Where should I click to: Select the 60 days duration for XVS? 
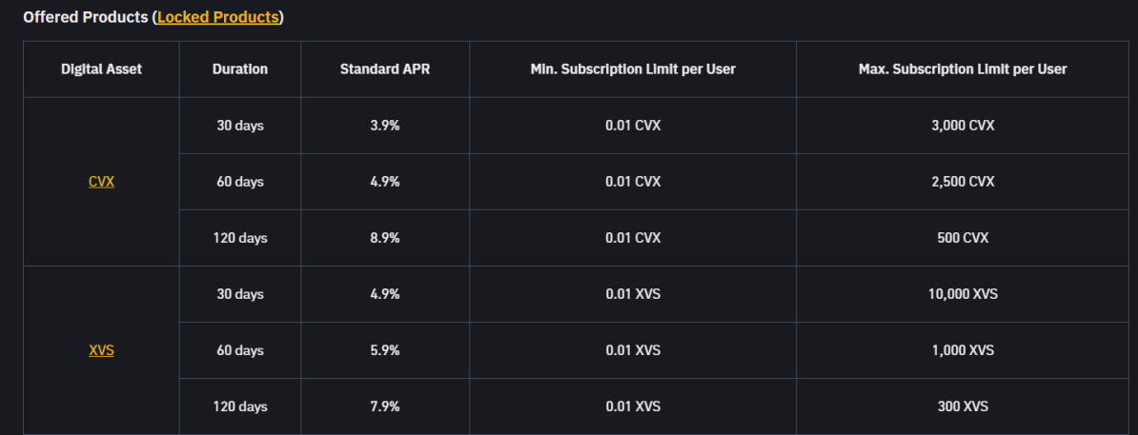click(240, 350)
